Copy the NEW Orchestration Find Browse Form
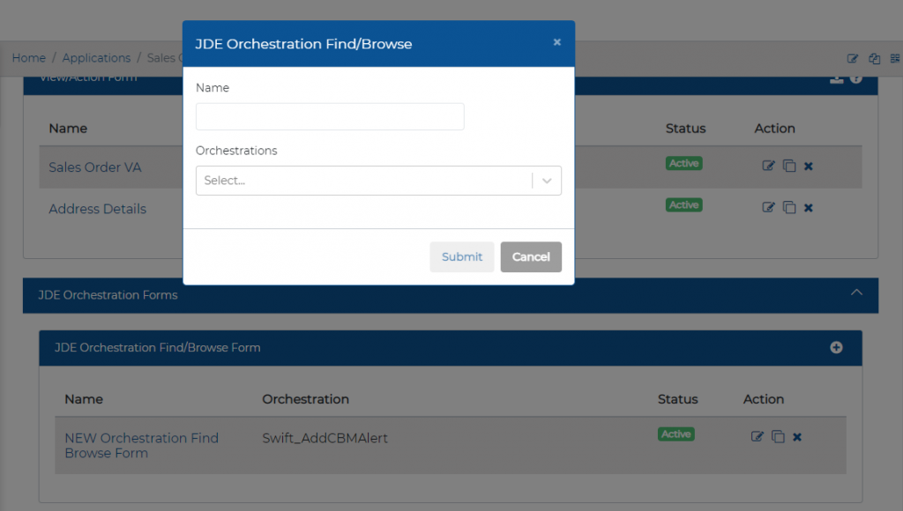903x511 pixels. click(x=778, y=435)
